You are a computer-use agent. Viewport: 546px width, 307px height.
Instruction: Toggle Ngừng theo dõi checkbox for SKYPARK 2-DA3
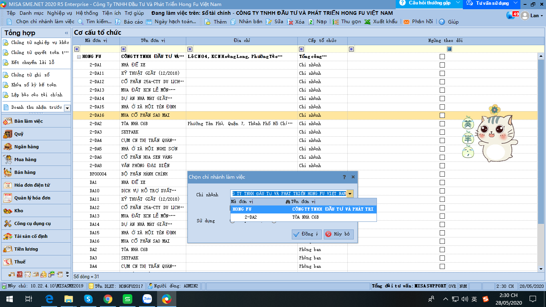[x=442, y=132]
